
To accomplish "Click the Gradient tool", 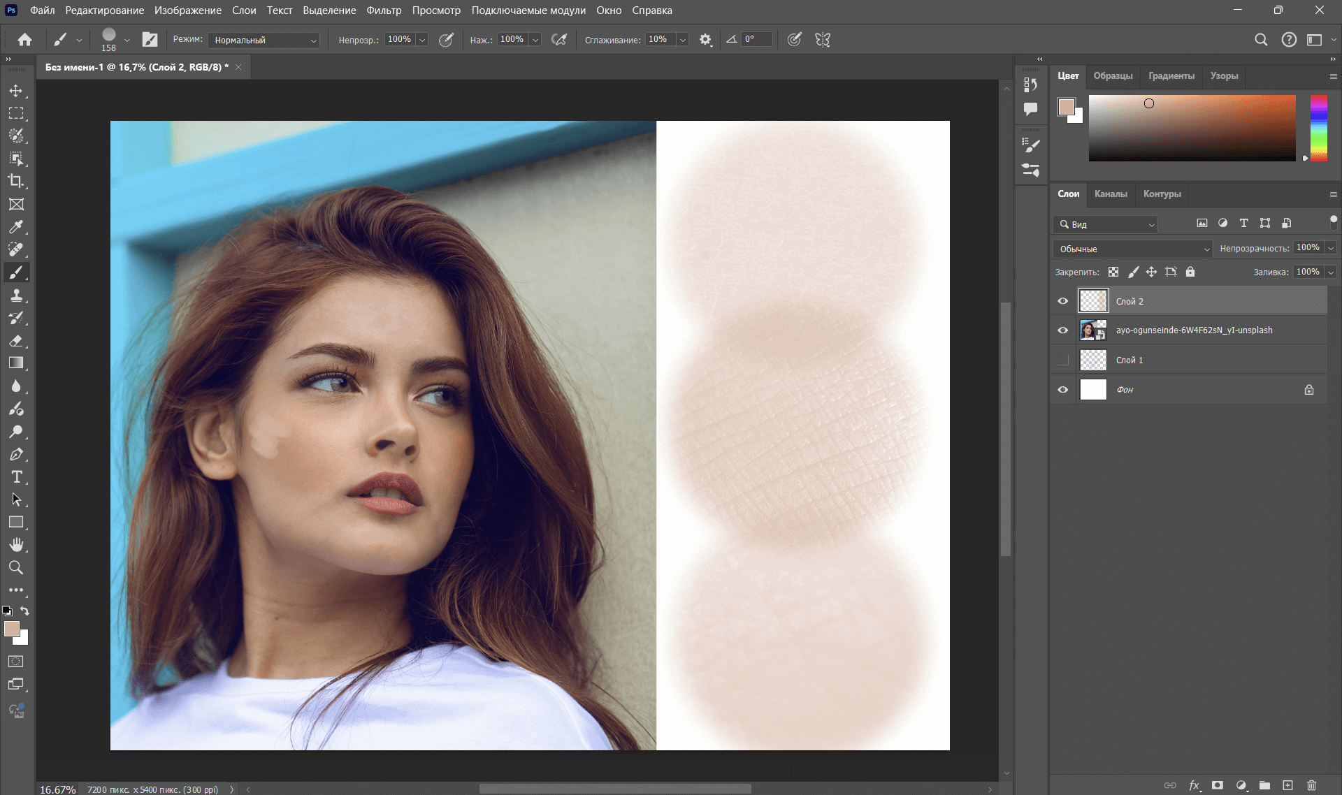I will [16, 363].
